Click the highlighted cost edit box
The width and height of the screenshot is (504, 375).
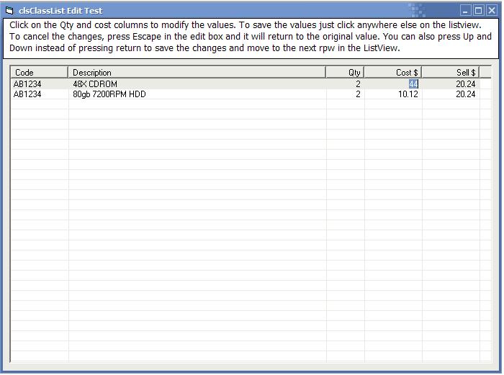(x=413, y=84)
